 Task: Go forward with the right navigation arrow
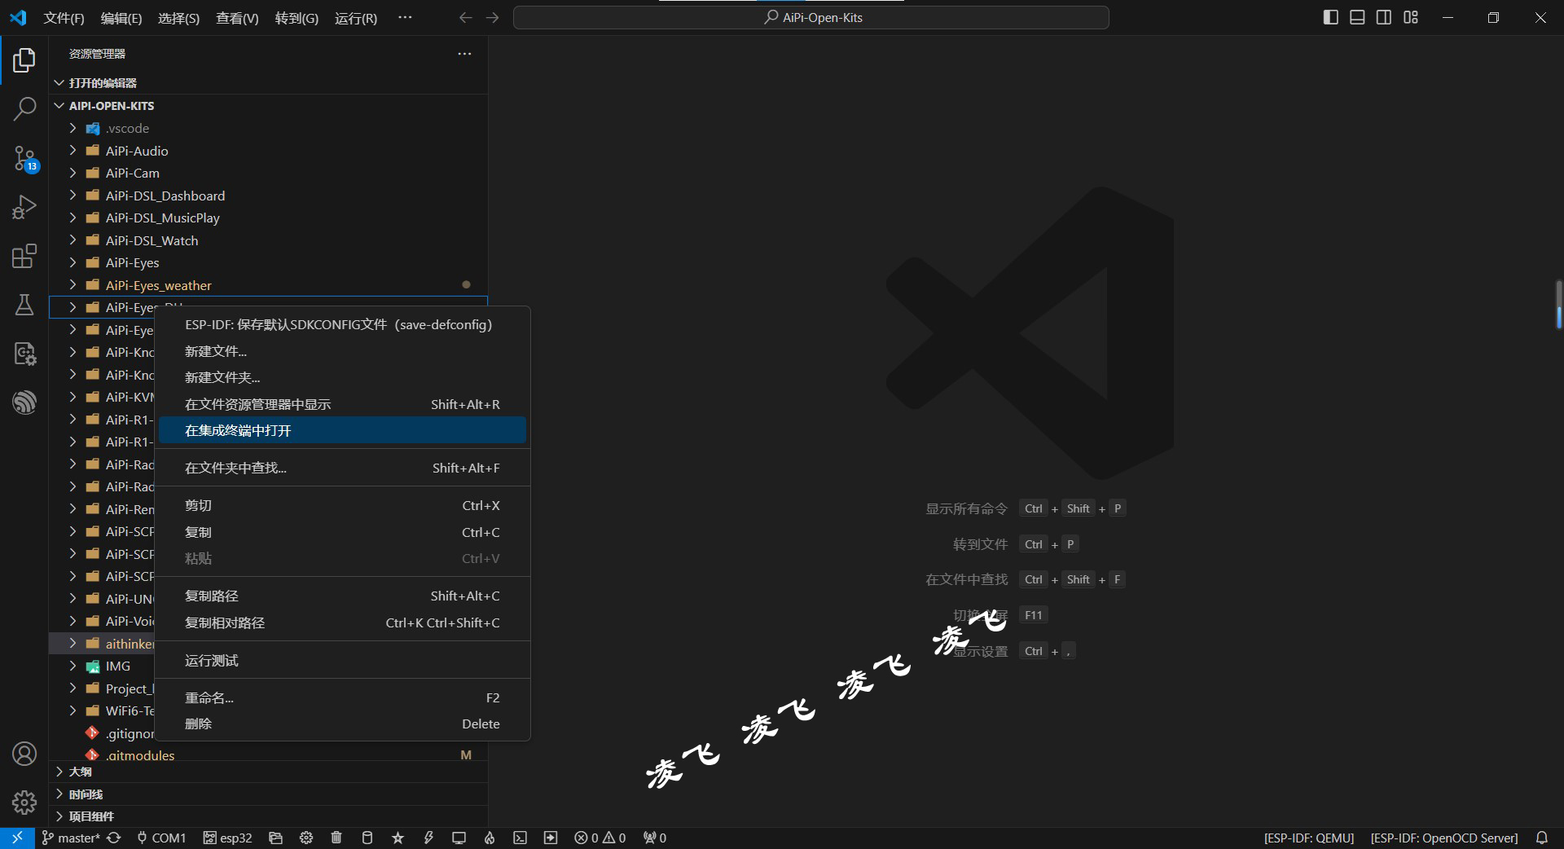(x=492, y=17)
